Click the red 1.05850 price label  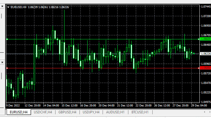click(x=206, y=68)
